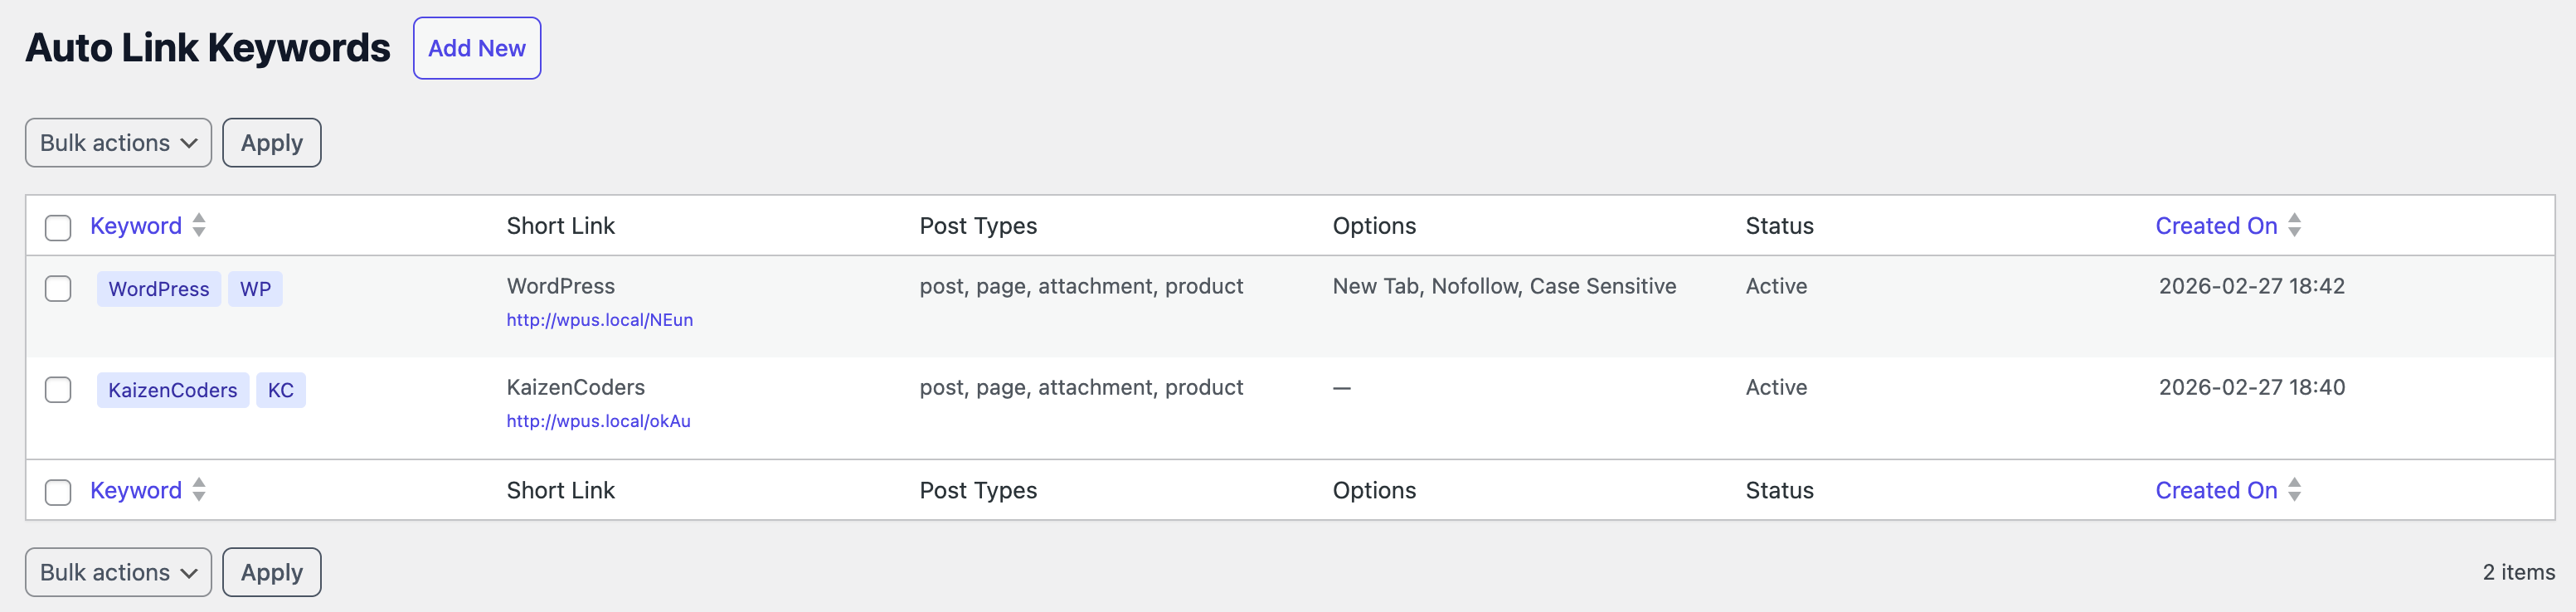Click the KC keyword tag

click(x=281, y=390)
